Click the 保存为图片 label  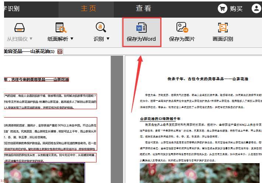(x=182, y=39)
